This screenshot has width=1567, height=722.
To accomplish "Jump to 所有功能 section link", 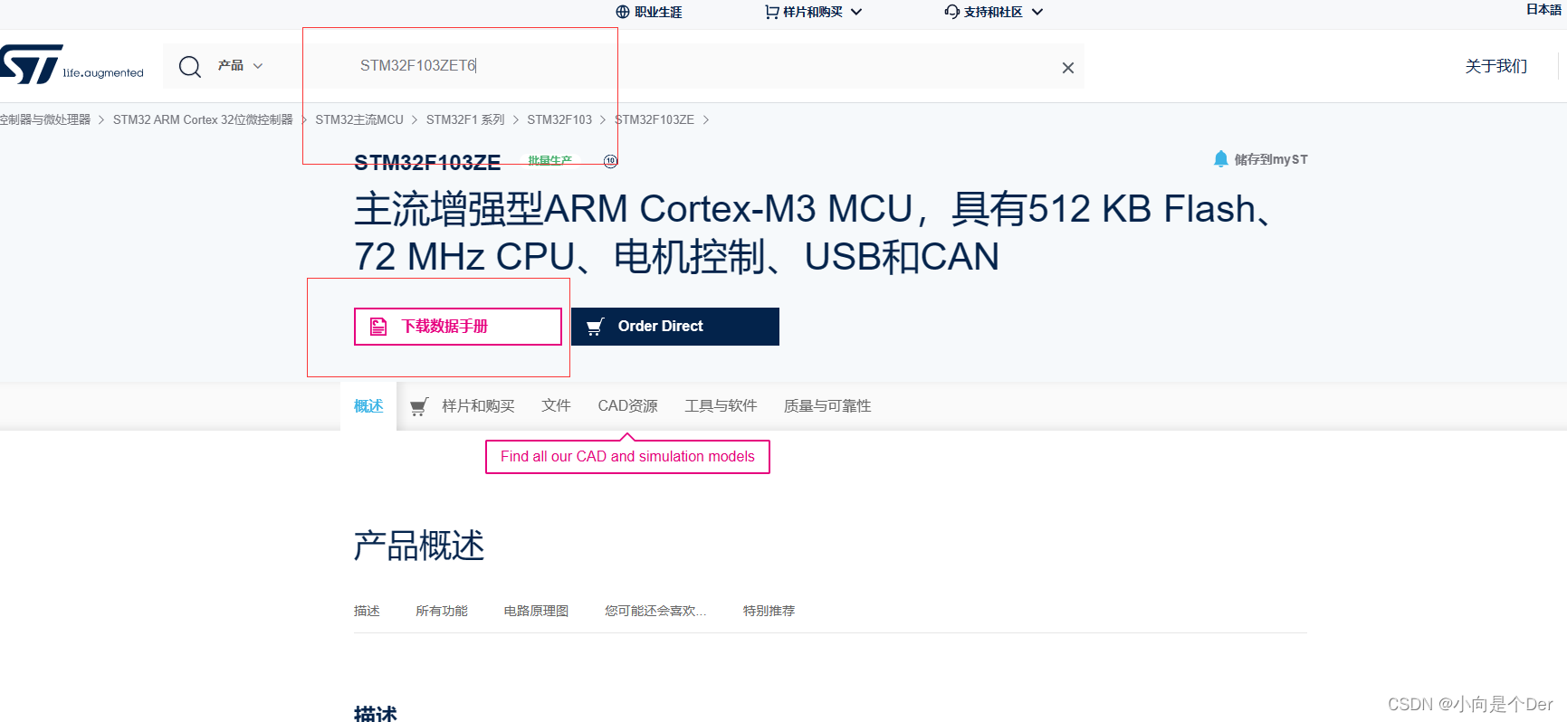I will click(442, 612).
